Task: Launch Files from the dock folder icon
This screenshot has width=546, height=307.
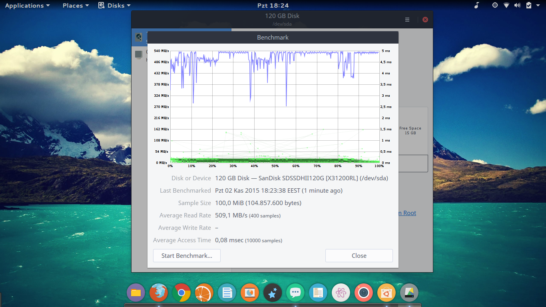Action: (x=136, y=293)
